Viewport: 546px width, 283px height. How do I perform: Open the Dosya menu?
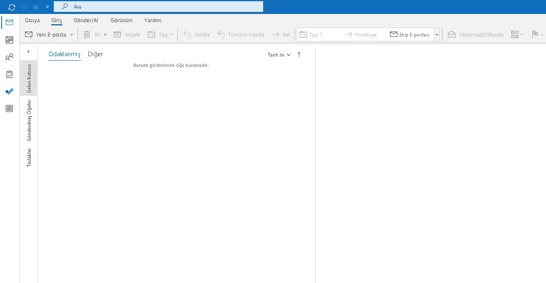coord(32,20)
